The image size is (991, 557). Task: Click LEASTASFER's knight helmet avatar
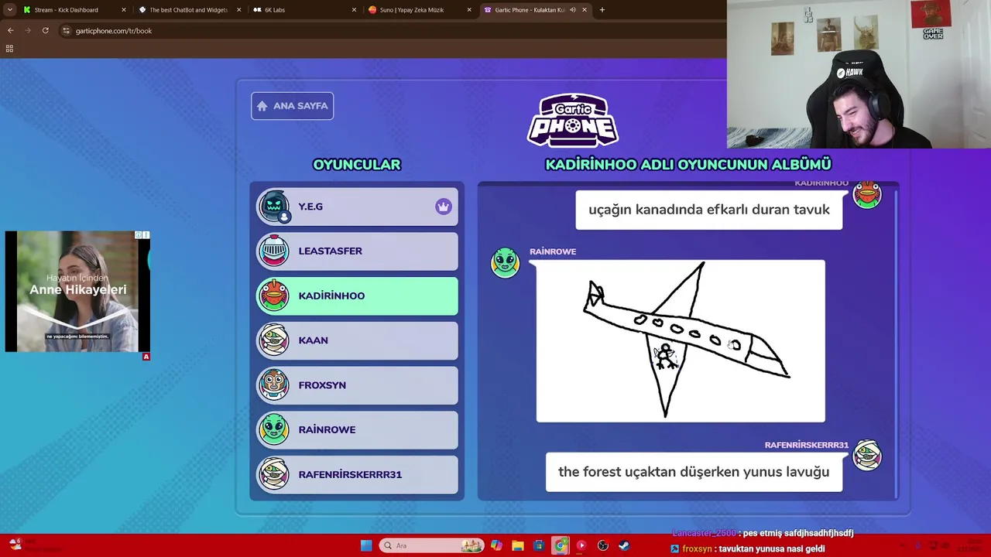(274, 251)
